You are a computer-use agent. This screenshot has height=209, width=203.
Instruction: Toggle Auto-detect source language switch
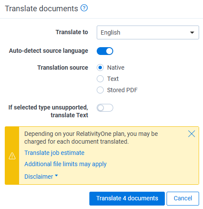point(105,51)
